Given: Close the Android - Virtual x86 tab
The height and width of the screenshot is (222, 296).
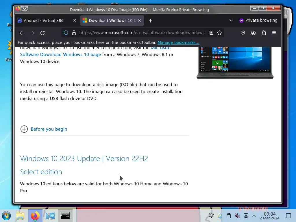Looking at the screenshot, I should (75, 21).
